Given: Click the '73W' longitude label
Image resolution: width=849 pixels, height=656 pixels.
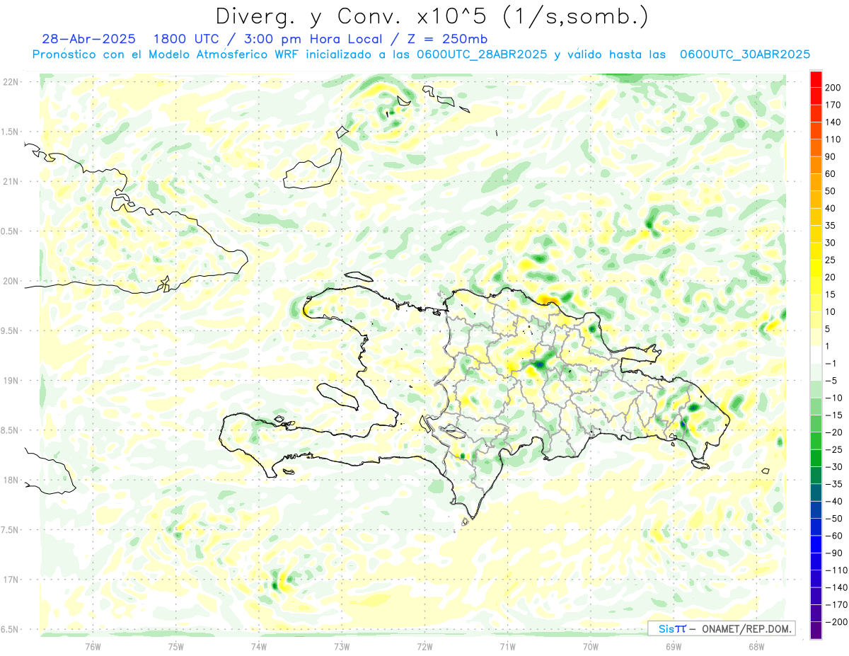Looking at the screenshot, I should coord(342,647).
